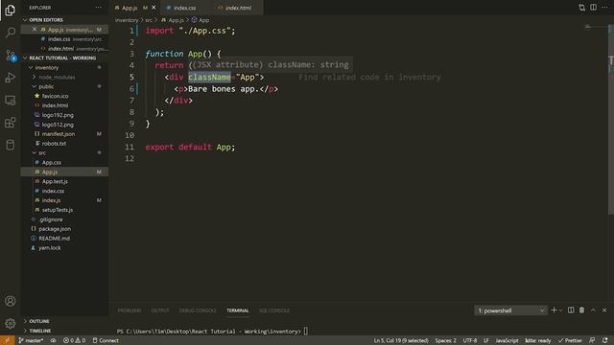Click the src breadcrumb segment
This screenshot has height=345, width=614.
click(x=149, y=20)
